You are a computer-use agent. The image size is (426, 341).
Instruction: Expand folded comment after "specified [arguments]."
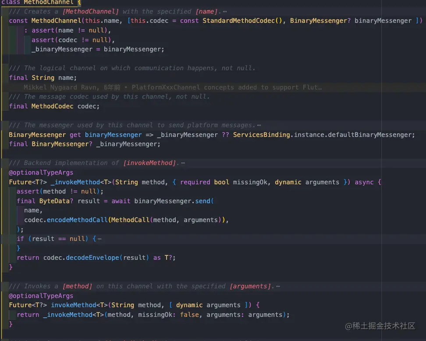[x=278, y=286]
